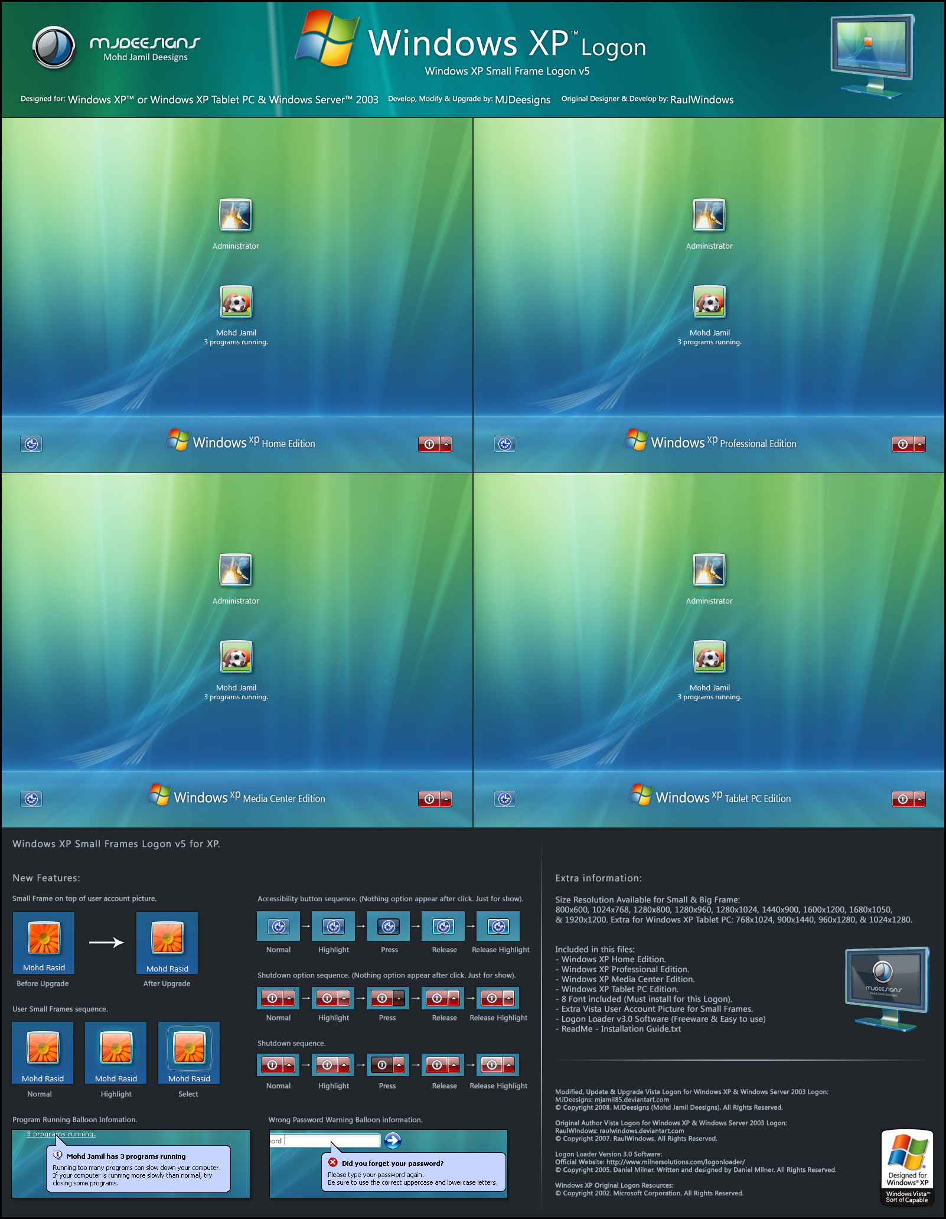This screenshot has height=1219, width=946.
Task: Open shutdown options arrow in Media Center panel
Action: (446, 799)
